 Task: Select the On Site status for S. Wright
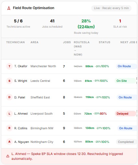[x=125, y=81]
